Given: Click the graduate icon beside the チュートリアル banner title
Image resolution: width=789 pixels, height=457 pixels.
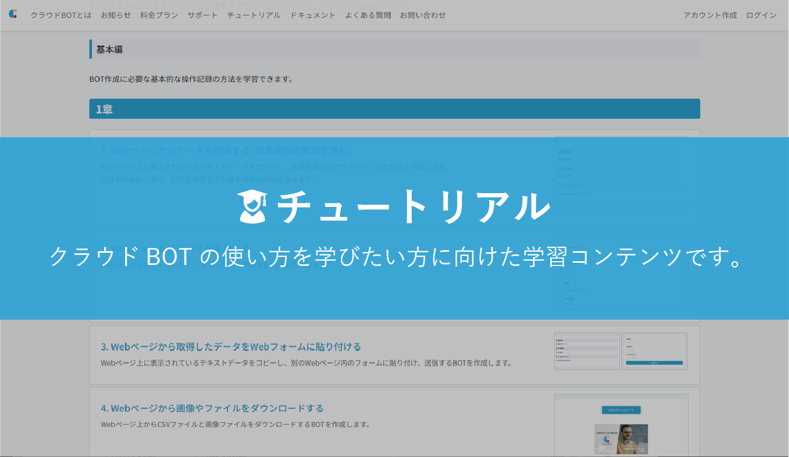Looking at the screenshot, I should (x=252, y=206).
